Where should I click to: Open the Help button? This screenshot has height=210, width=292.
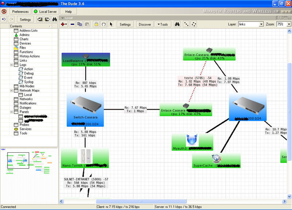tap(68, 12)
